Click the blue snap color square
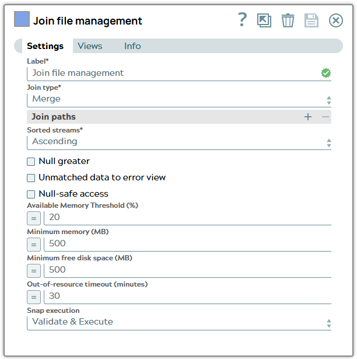357x359 pixels. (x=22, y=19)
